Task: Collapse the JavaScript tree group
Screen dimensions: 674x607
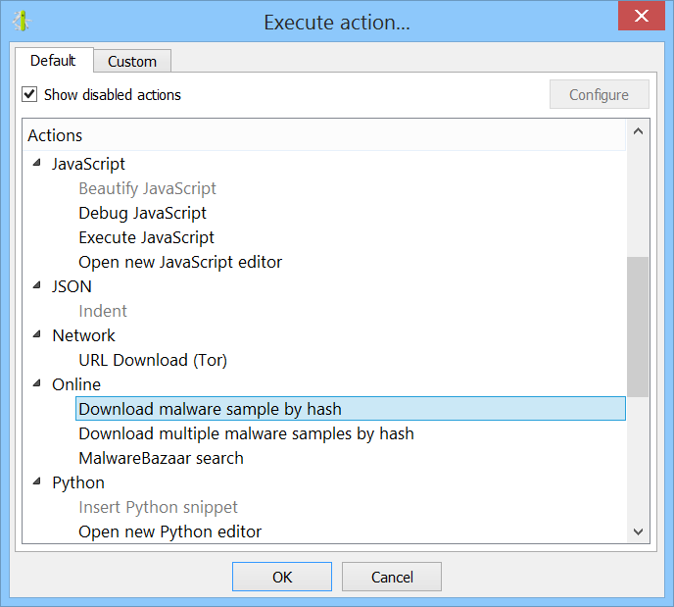Action: click(x=37, y=163)
